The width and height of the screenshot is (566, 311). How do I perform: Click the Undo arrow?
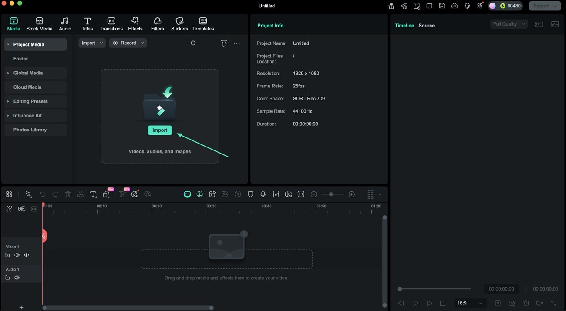click(x=43, y=194)
